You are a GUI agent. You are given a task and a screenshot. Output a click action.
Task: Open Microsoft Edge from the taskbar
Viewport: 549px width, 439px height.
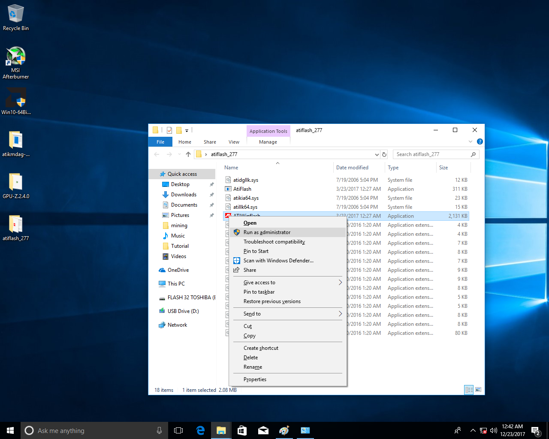(x=200, y=430)
